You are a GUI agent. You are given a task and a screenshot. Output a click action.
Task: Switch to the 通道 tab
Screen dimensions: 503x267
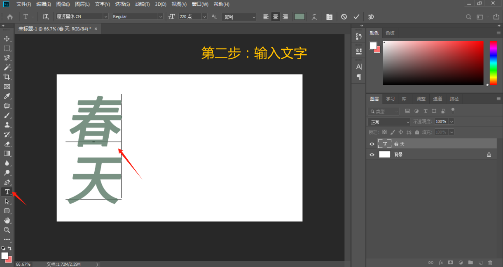[437, 99]
